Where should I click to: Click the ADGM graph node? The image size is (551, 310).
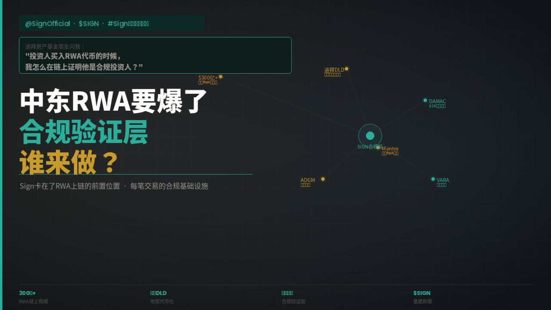323,179
